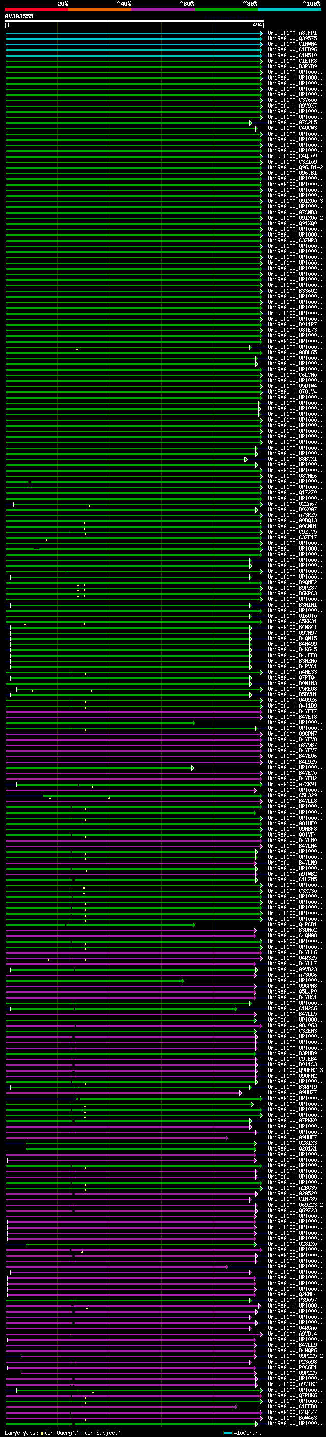
Task: Select the UniRef100_Q5DTW4 label
Action: pos(292,386)
